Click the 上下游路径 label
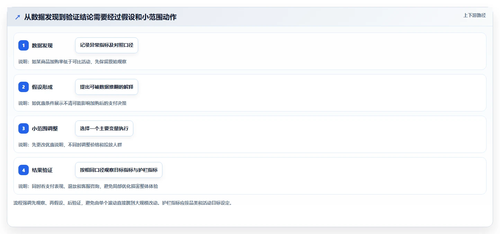Image resolution: width=500 pixels, height=234 pixels. (474, 15)
